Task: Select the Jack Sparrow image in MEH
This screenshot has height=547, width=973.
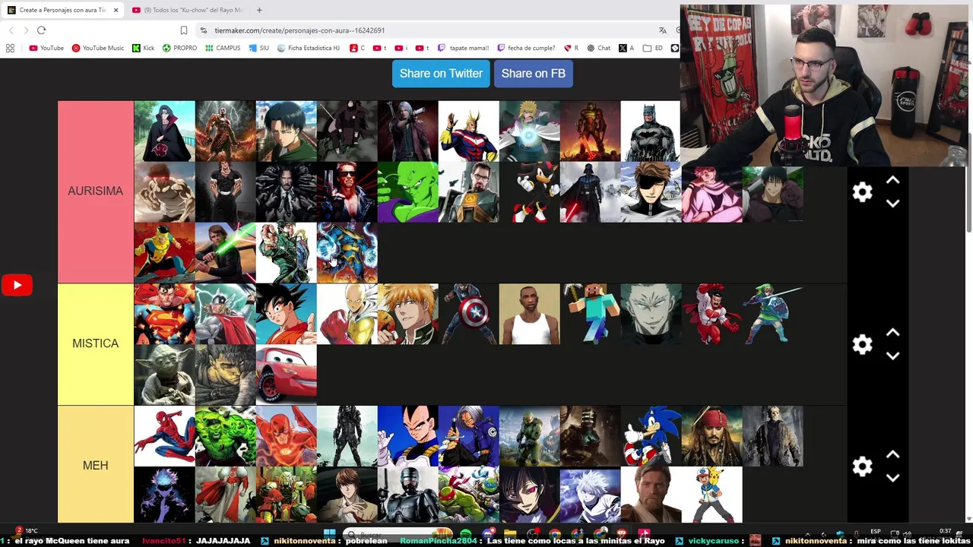Action: pyautogui.click(x=712, y=436)
